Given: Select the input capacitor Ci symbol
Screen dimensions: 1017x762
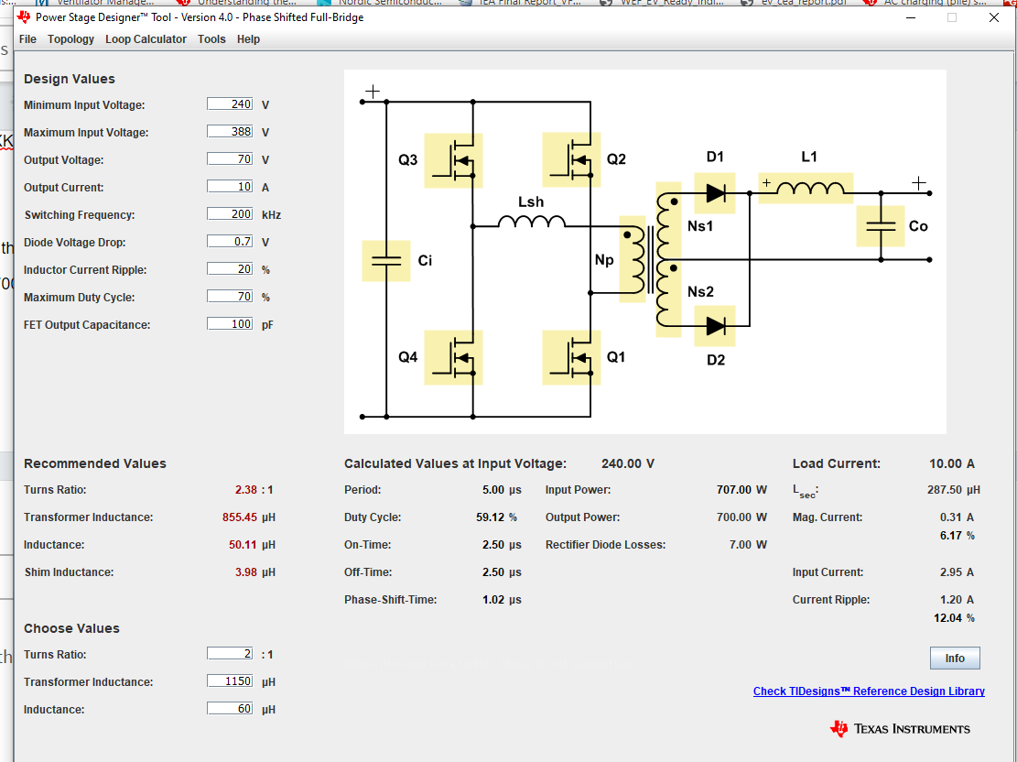Looking at the screenshot, I should tap(386, 261).
